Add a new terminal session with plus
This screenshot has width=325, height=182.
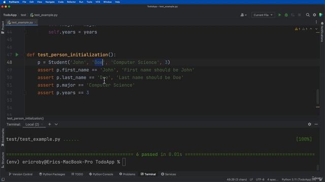tap(50, 124)
